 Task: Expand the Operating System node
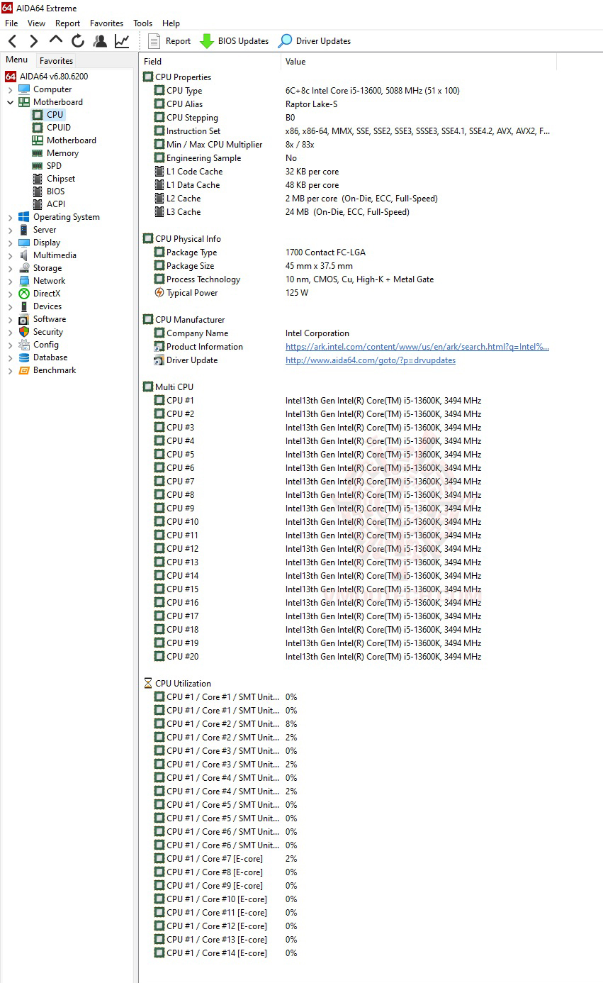[10, 217]
